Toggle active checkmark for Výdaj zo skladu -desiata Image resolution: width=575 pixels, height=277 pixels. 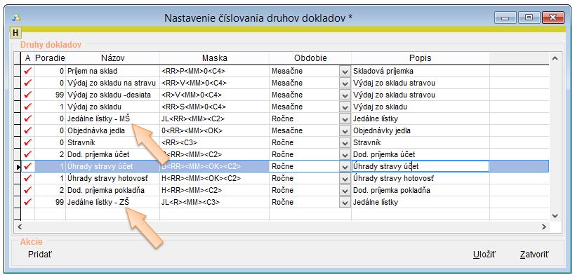click(x=28, y=95)
